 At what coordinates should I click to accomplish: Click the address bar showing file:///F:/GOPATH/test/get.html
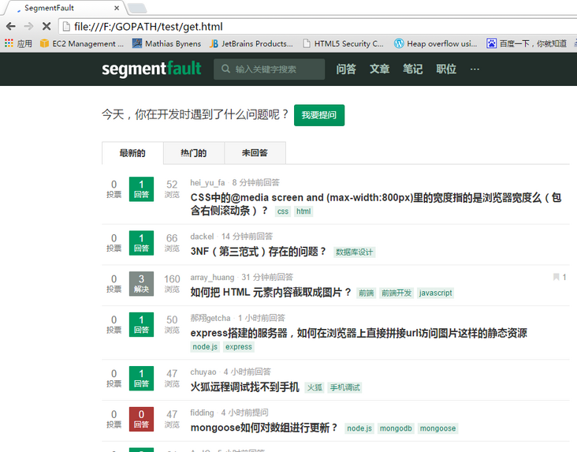316,27
